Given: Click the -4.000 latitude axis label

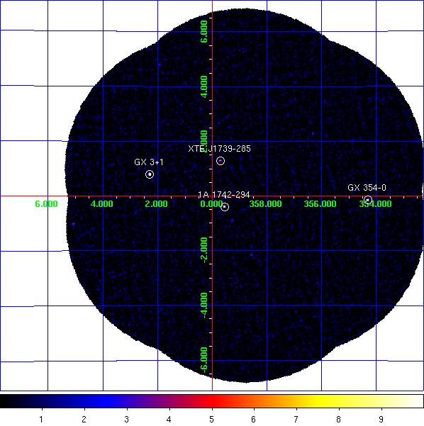Looking at the screenshot, I should (204, 303).
